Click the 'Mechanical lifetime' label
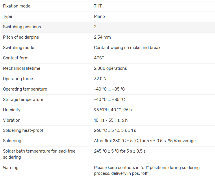215x182 pixels. 22,68
